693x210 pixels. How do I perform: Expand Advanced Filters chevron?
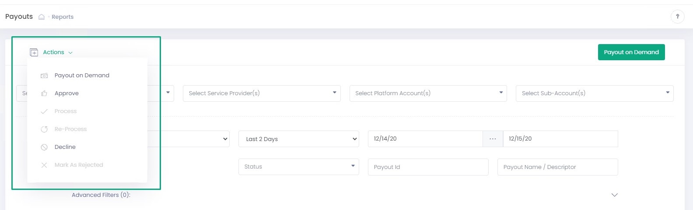pyautogui.click(x=614, y=195)
